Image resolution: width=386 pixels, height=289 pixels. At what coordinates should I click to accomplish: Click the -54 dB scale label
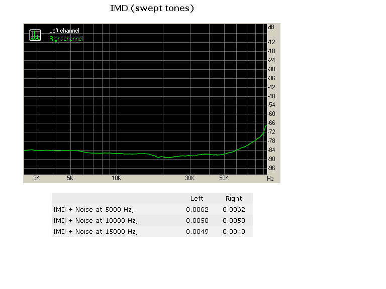[x=271, y=105]
